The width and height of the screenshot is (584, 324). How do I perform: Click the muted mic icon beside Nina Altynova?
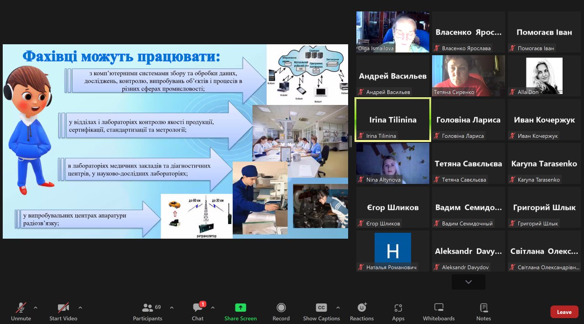click(x=361, y=180)
